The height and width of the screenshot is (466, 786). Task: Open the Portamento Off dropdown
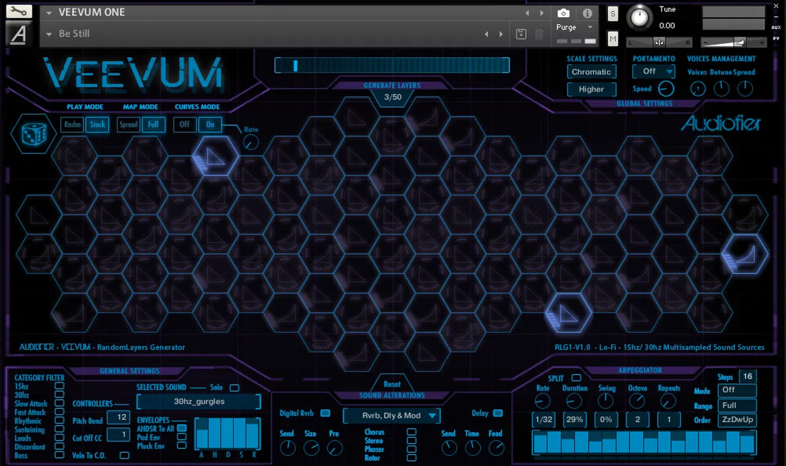653,71
